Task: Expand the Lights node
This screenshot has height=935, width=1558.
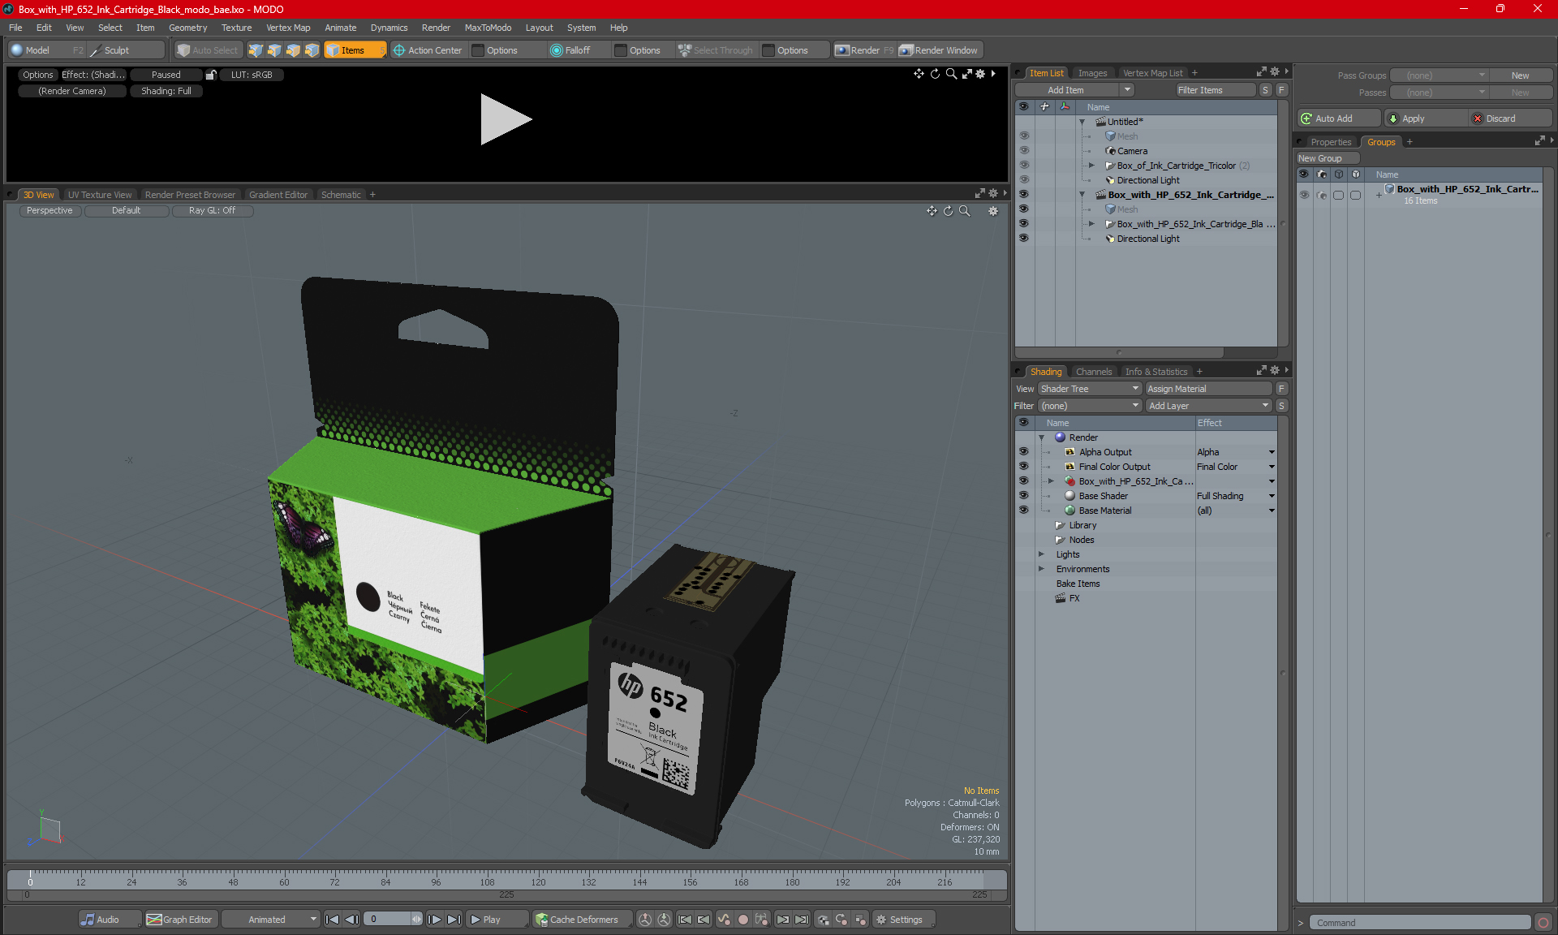Action: click(1042, 554)
